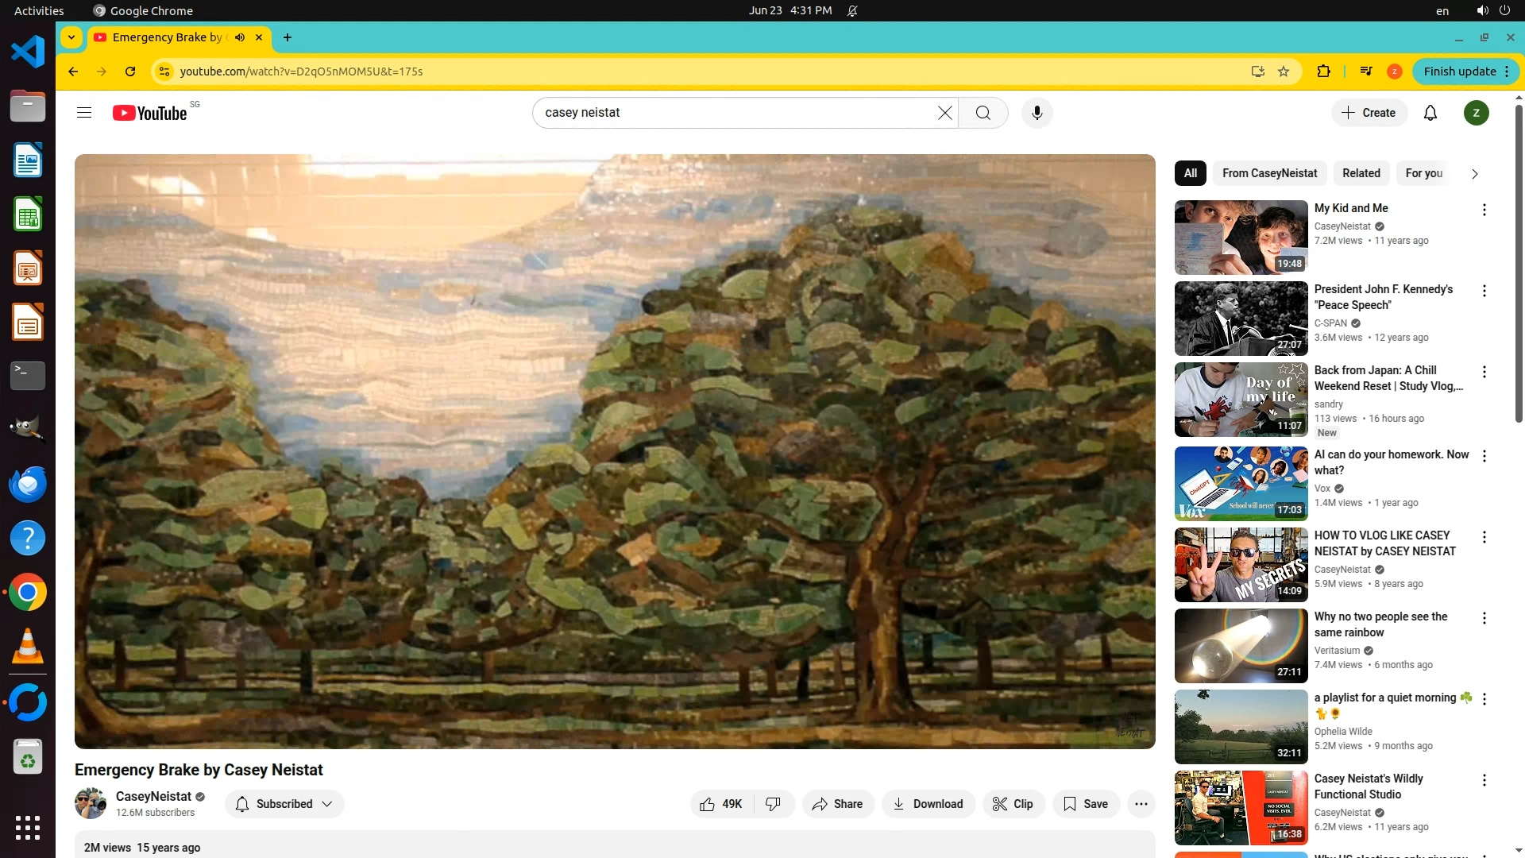1525x858 pixels.
Task: Open My Kid and Me thumbnail
Action: pyautogui.click(x=1241, y=238)
